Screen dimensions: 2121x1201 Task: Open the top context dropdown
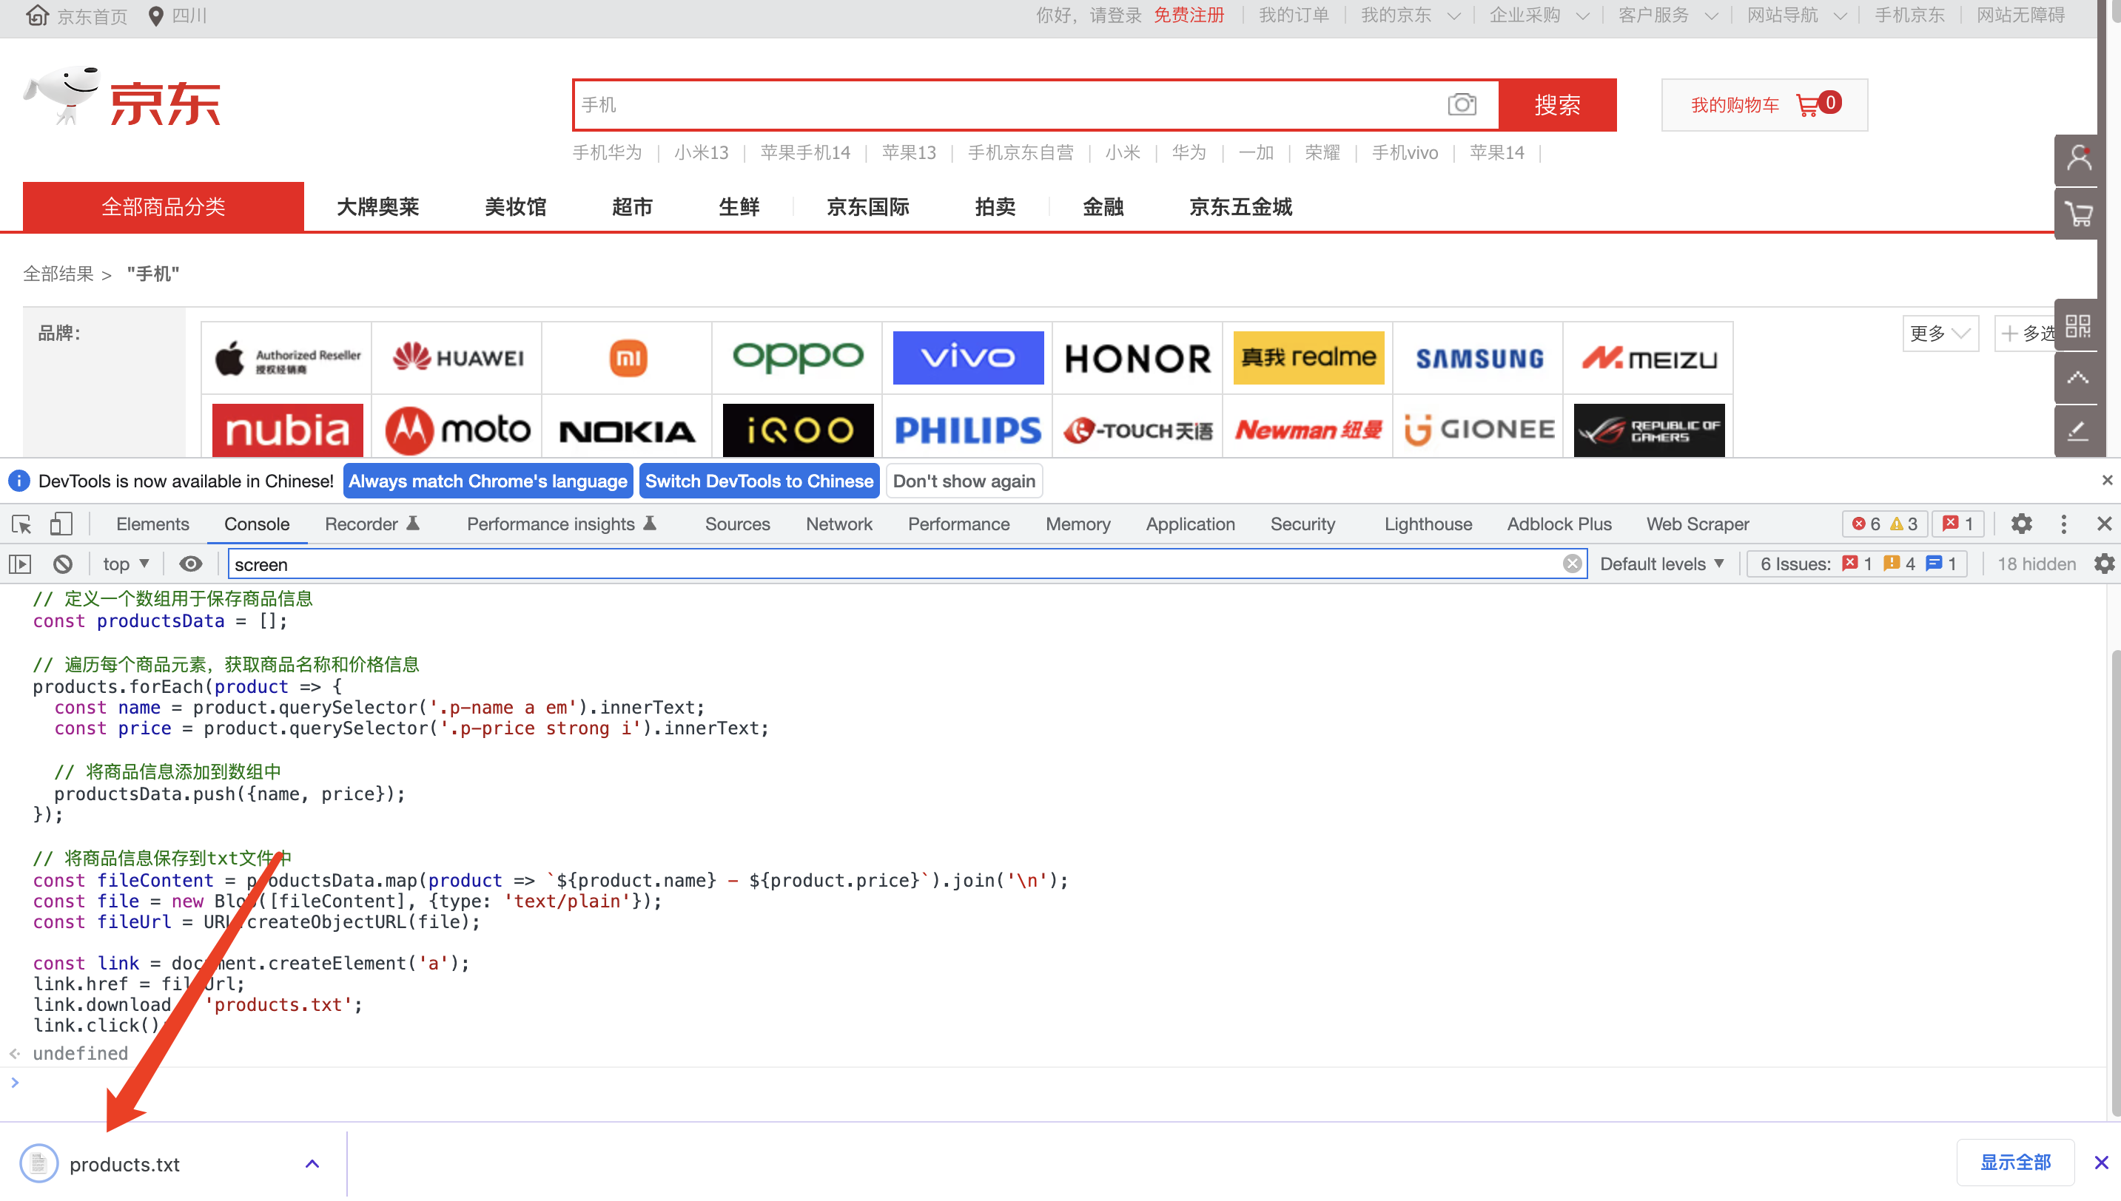click(126, 564)
